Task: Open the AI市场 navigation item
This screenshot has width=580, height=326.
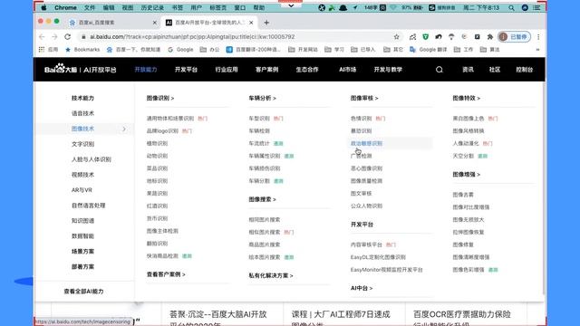Action: [348, 70]
